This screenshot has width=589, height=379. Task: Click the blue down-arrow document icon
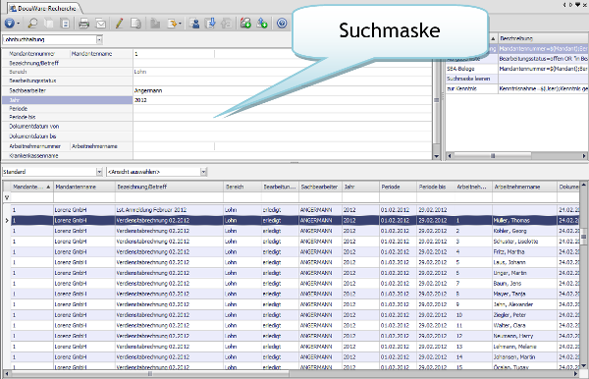click(x=210, y=24)
